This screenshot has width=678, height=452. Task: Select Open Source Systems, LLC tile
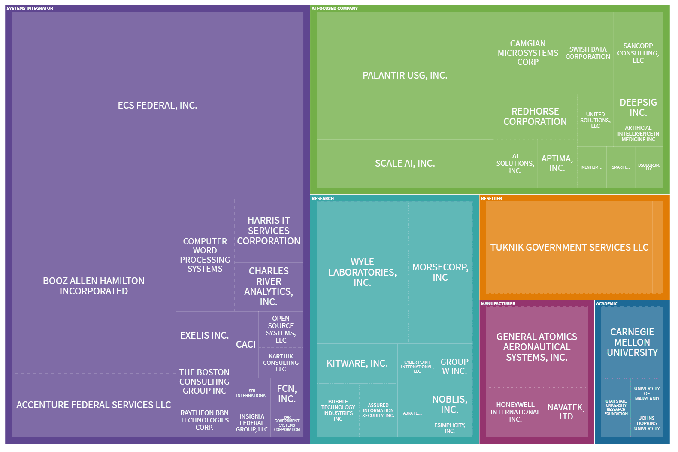[281, 329]
